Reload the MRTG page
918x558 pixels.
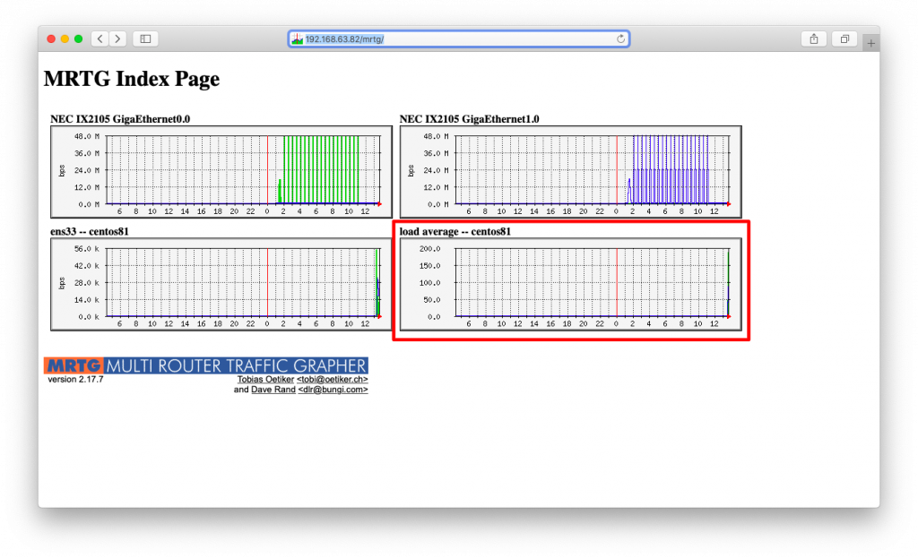[620, 39]
